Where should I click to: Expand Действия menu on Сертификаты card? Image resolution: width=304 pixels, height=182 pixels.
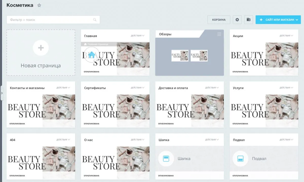(138, 88)
